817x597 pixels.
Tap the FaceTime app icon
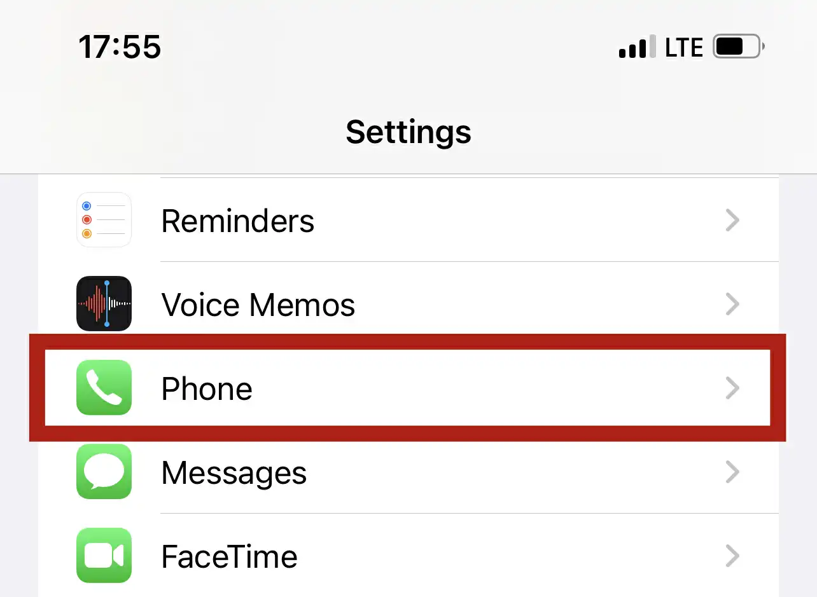click(104, 556)
